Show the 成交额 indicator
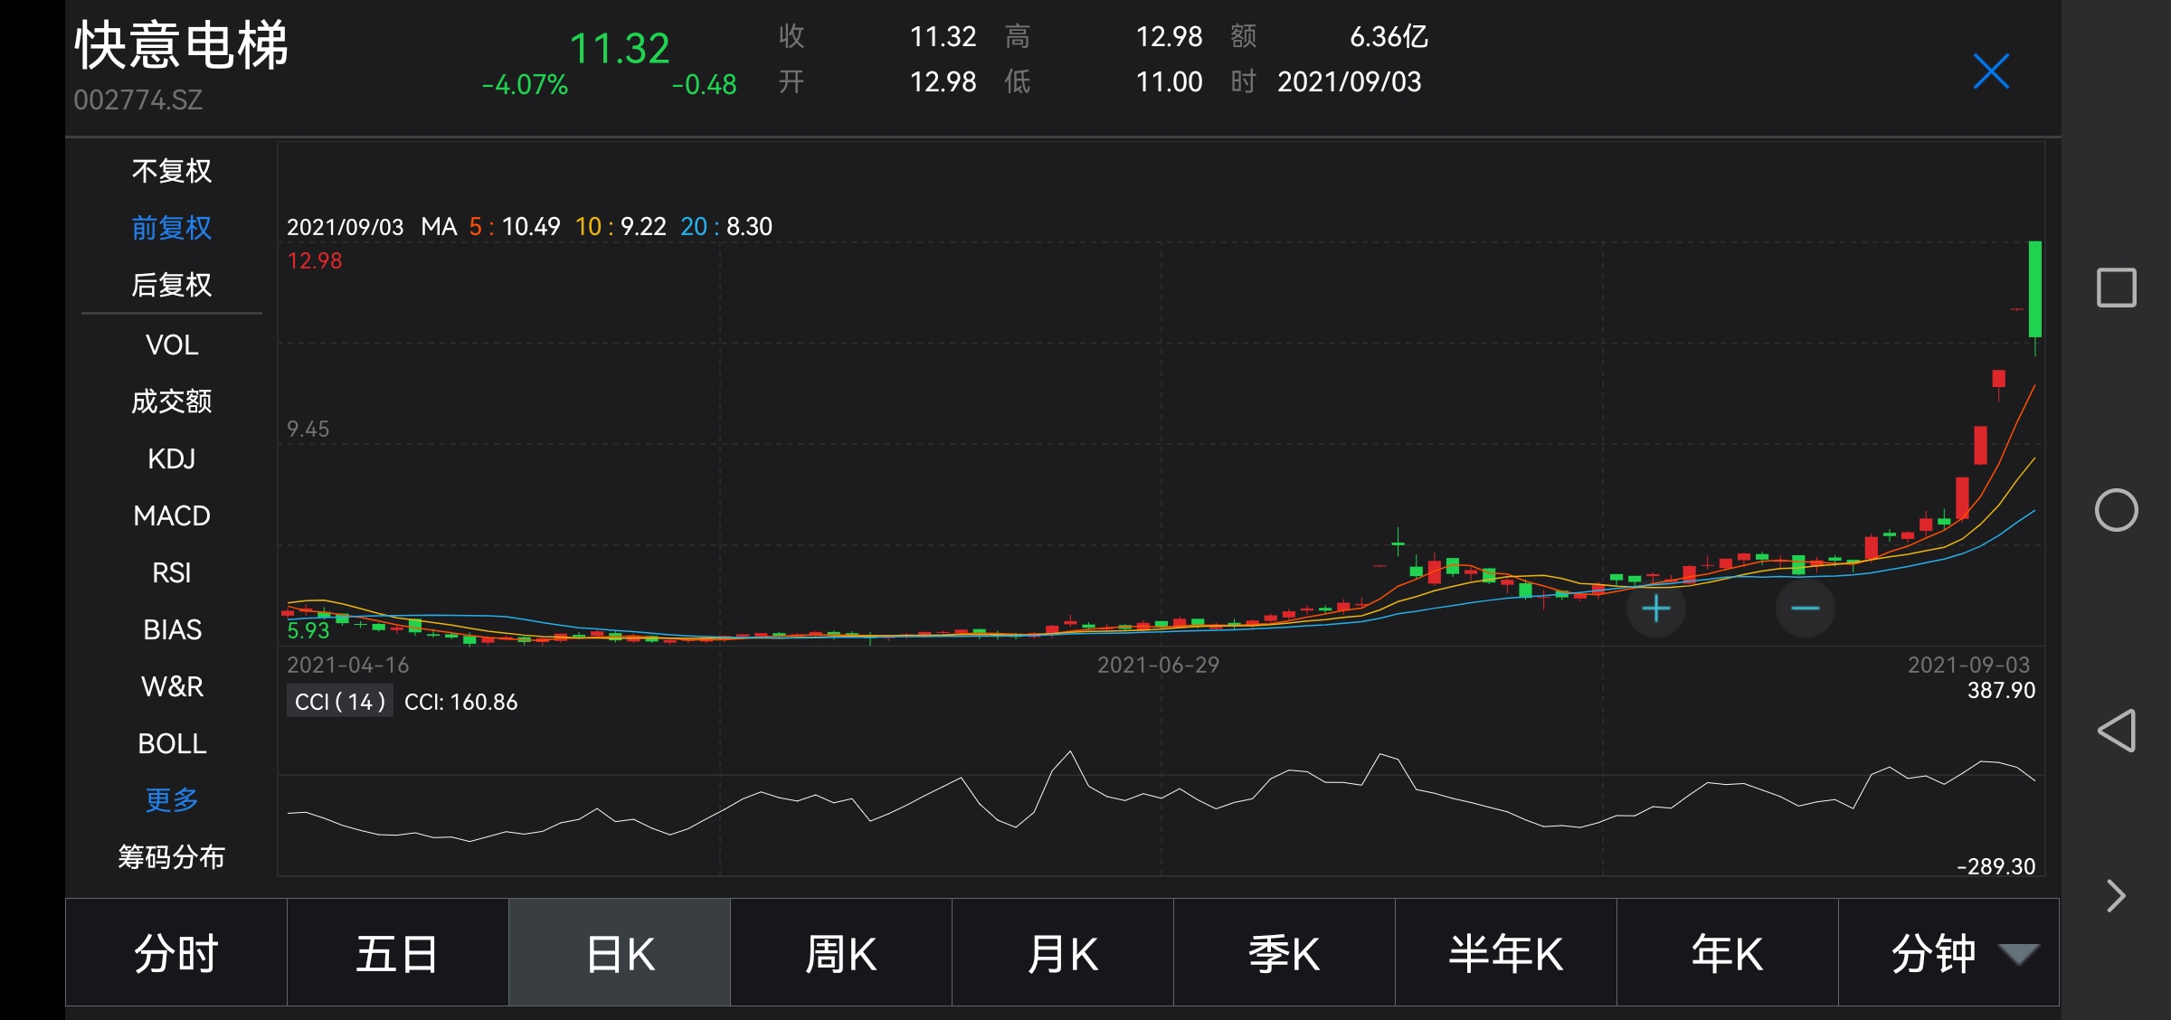This screenshot has height=1020, width=2171. click(172, 401)
